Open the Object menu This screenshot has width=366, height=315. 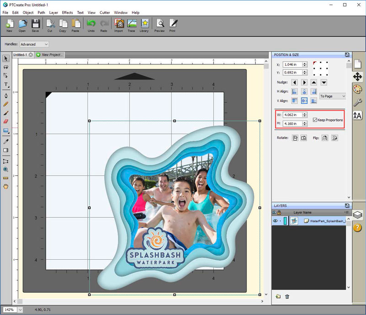28,13
